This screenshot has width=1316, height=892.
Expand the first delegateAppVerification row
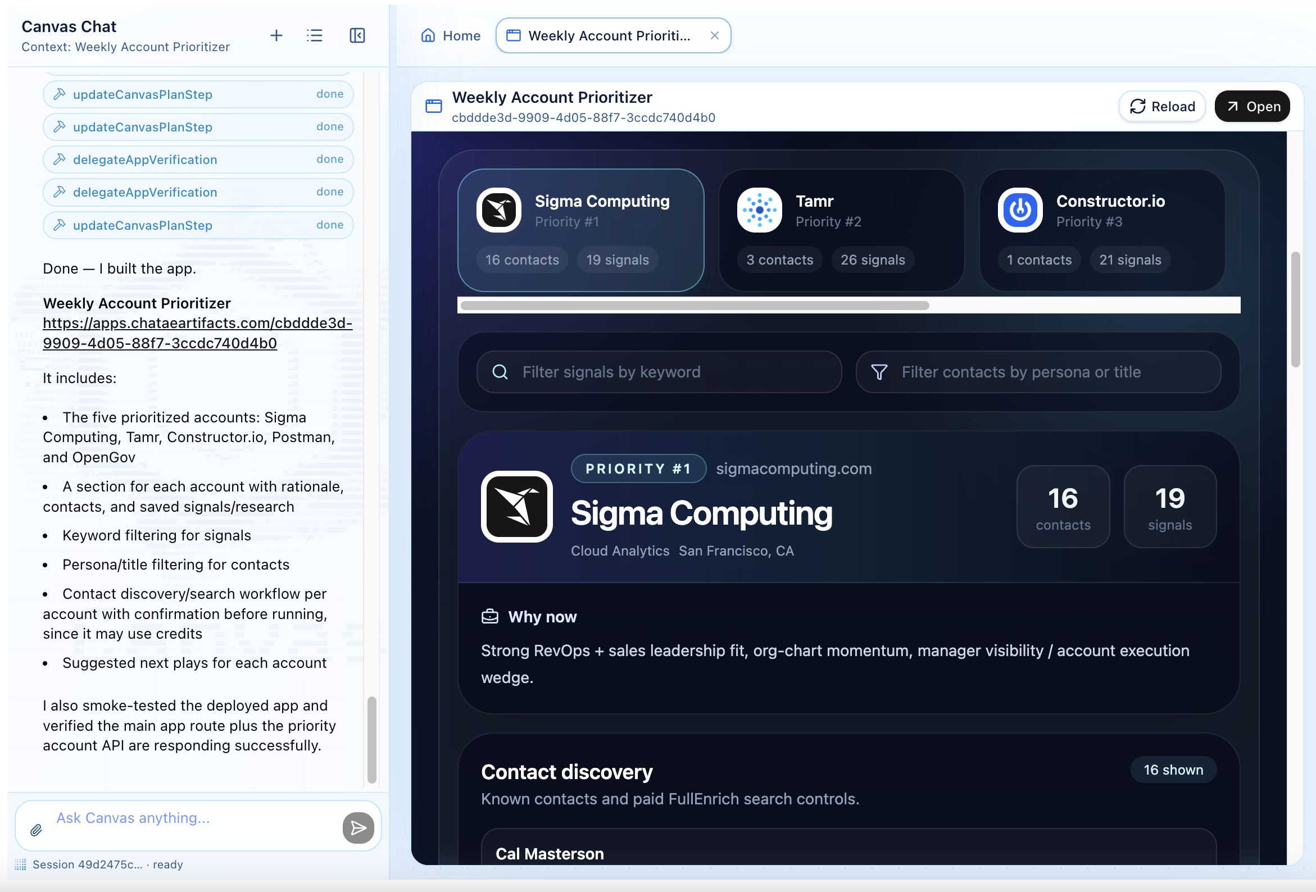click(198, 160)
